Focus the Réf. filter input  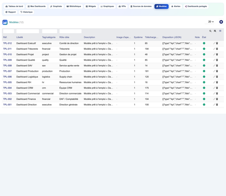click(x=9, y=31)
